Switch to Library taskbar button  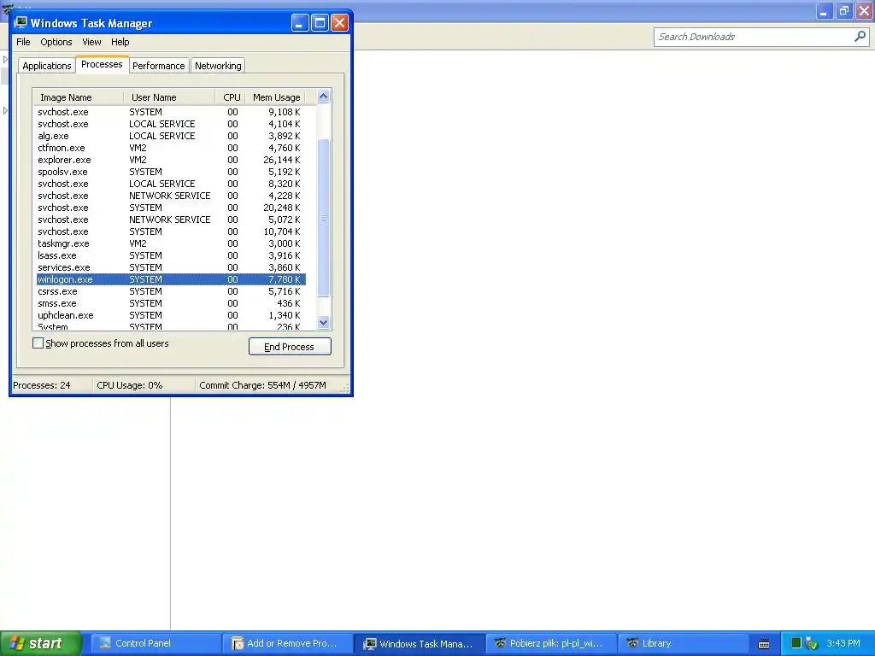pos(682,643)
